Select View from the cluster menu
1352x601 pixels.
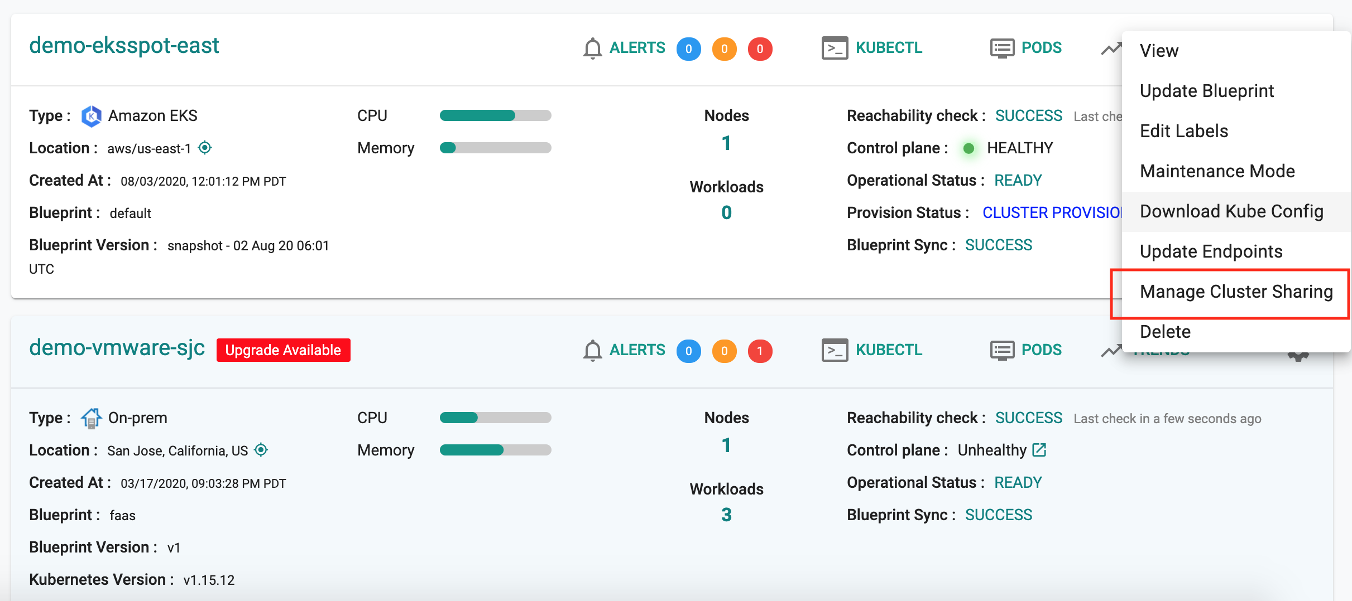click(1236, 51)
